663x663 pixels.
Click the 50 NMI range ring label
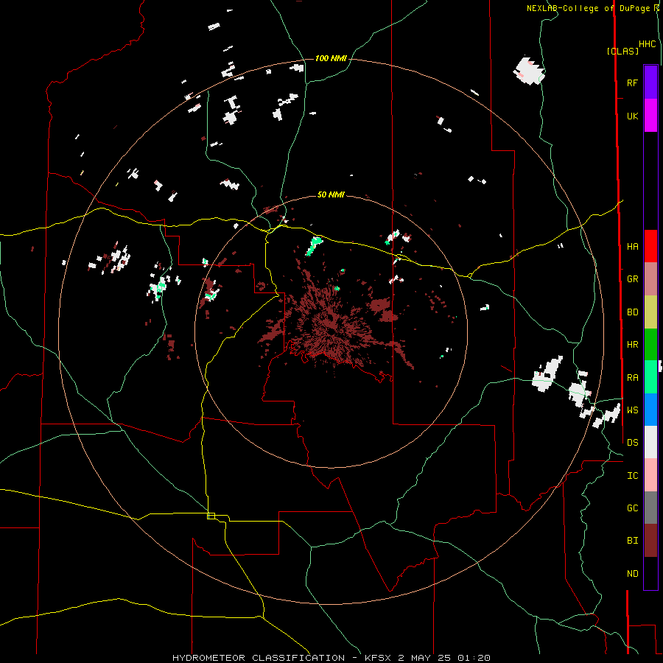pyautogui.click(x=331, y=194)
